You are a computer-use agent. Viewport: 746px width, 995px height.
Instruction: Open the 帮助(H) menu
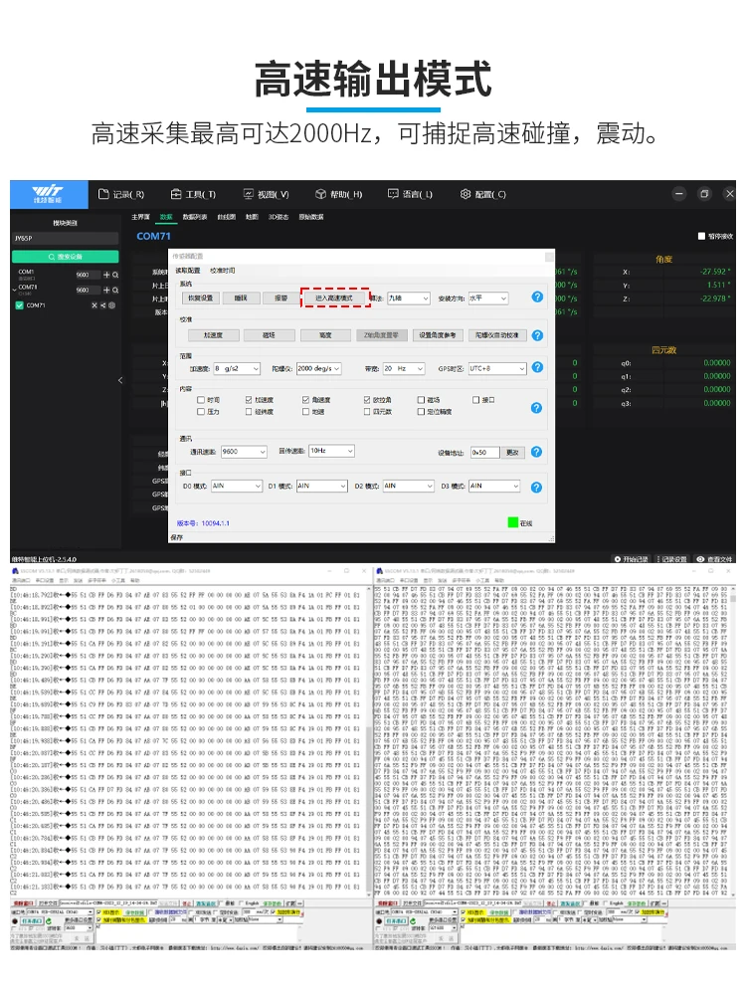[339, 194]
